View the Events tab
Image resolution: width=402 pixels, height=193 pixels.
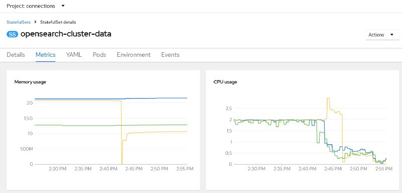tap(170, 55)
